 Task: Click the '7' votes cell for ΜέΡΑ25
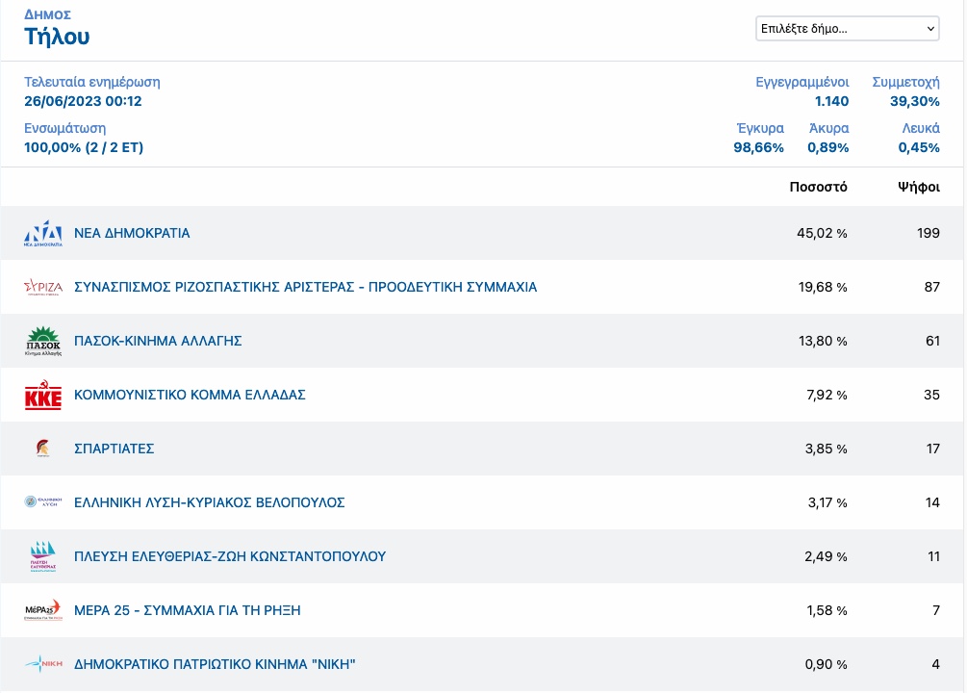pyautogui.click(x=936, y=610)
